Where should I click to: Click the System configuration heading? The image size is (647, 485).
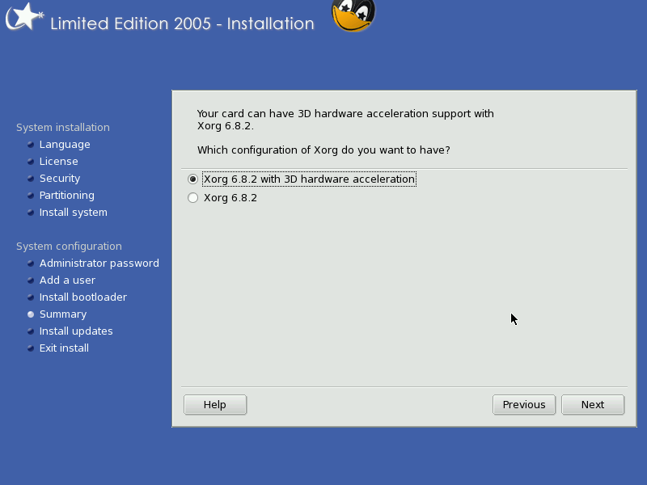tap(69, 247)
